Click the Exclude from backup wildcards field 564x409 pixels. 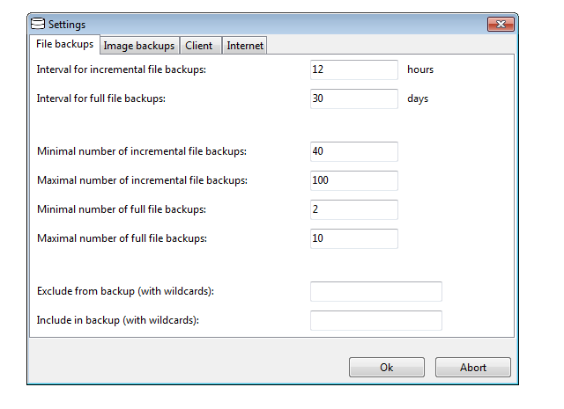click(375, 291)
